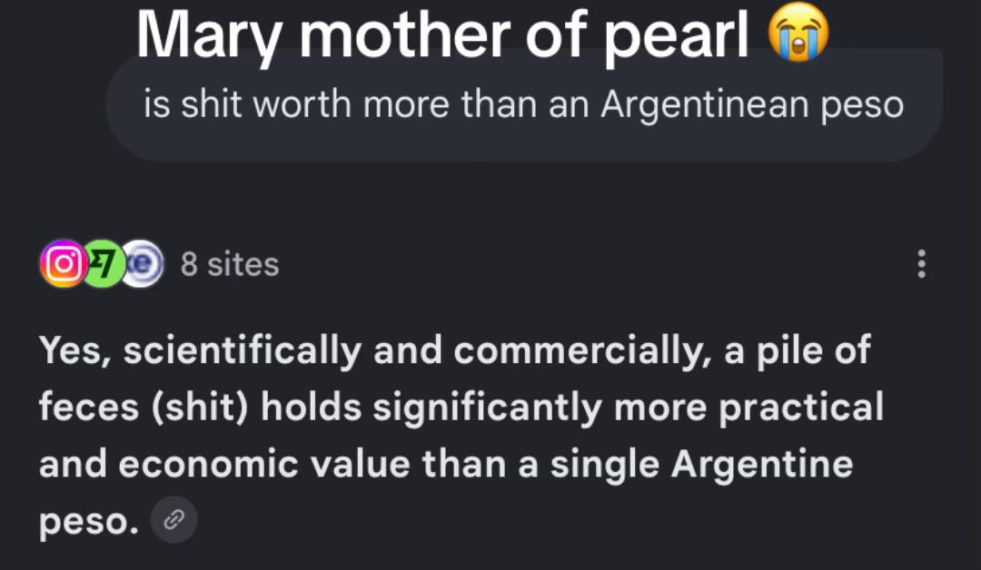The height and width of the screenshot is (570, 981).
Task: Select the word "practical" in the response
Action: (801, 408)
